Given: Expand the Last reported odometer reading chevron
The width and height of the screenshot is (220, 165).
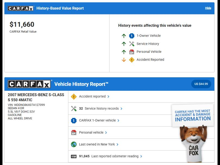Looking at the screenshot, I should click(x=141, y=156).
